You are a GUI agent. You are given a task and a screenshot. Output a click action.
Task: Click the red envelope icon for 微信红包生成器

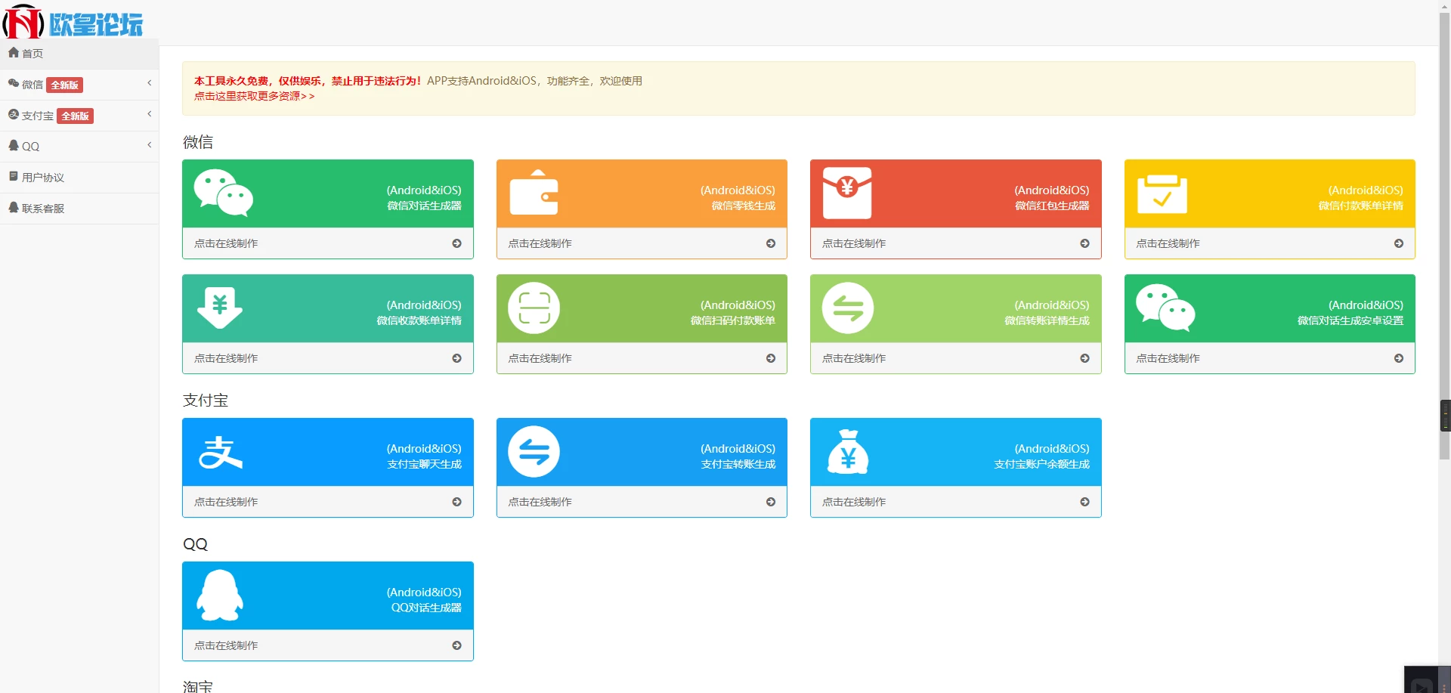(847, 193)
